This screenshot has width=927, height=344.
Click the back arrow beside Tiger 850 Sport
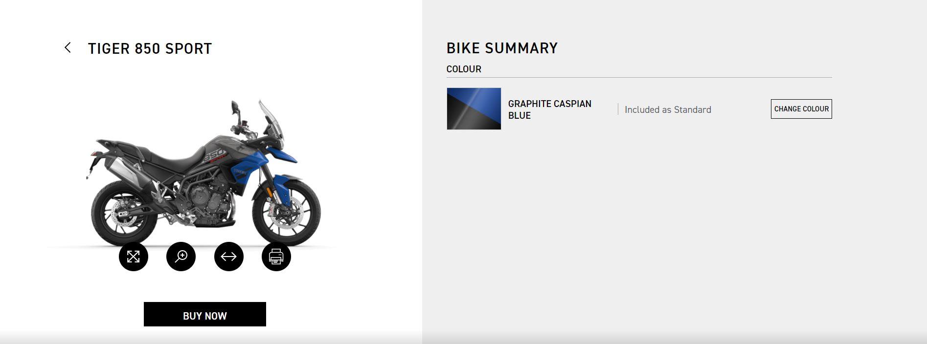coord(68,47)
